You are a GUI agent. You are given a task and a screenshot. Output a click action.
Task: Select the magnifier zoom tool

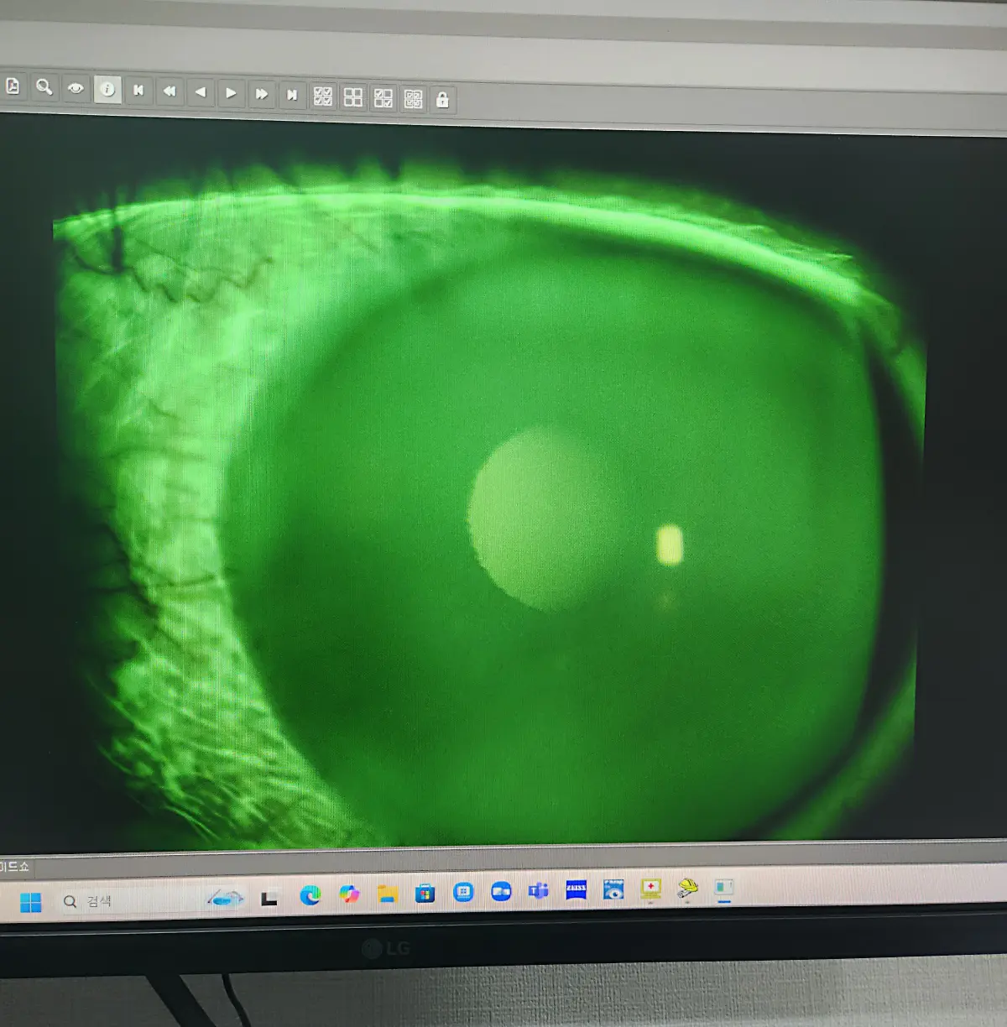click(44, 87)
